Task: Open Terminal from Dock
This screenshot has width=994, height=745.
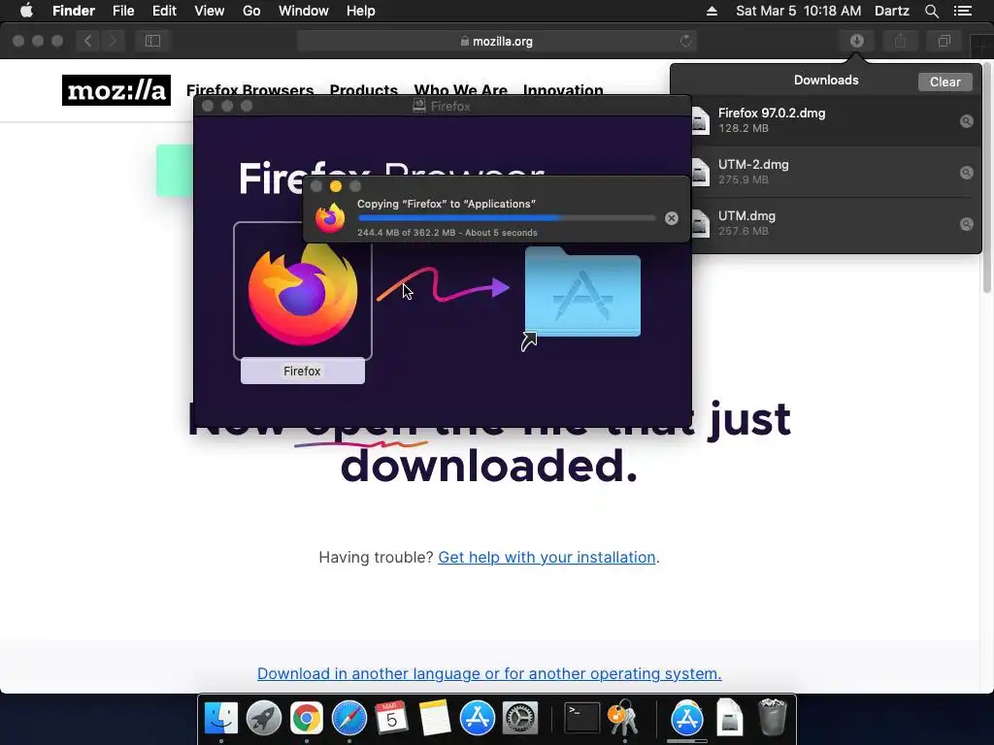Action: [582, 718]
